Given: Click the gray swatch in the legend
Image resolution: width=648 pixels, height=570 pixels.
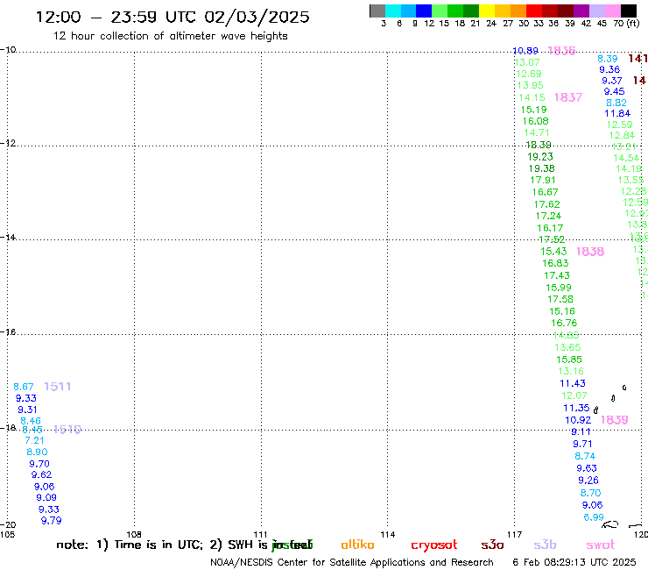Looking at the screenshot, I should [x=377, y=11].
